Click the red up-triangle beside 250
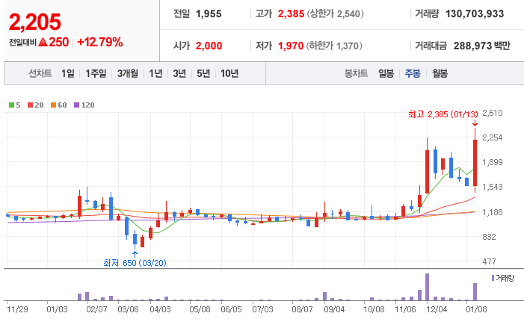Viewport: 524px width, 322px height. [43, 42]
